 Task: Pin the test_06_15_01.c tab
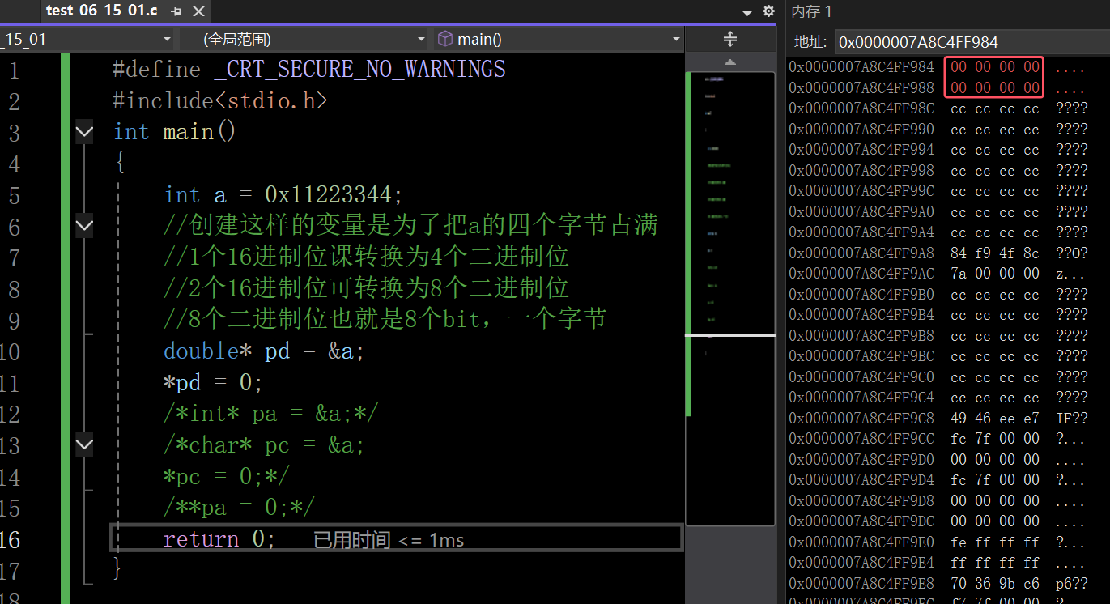point(176,11)
